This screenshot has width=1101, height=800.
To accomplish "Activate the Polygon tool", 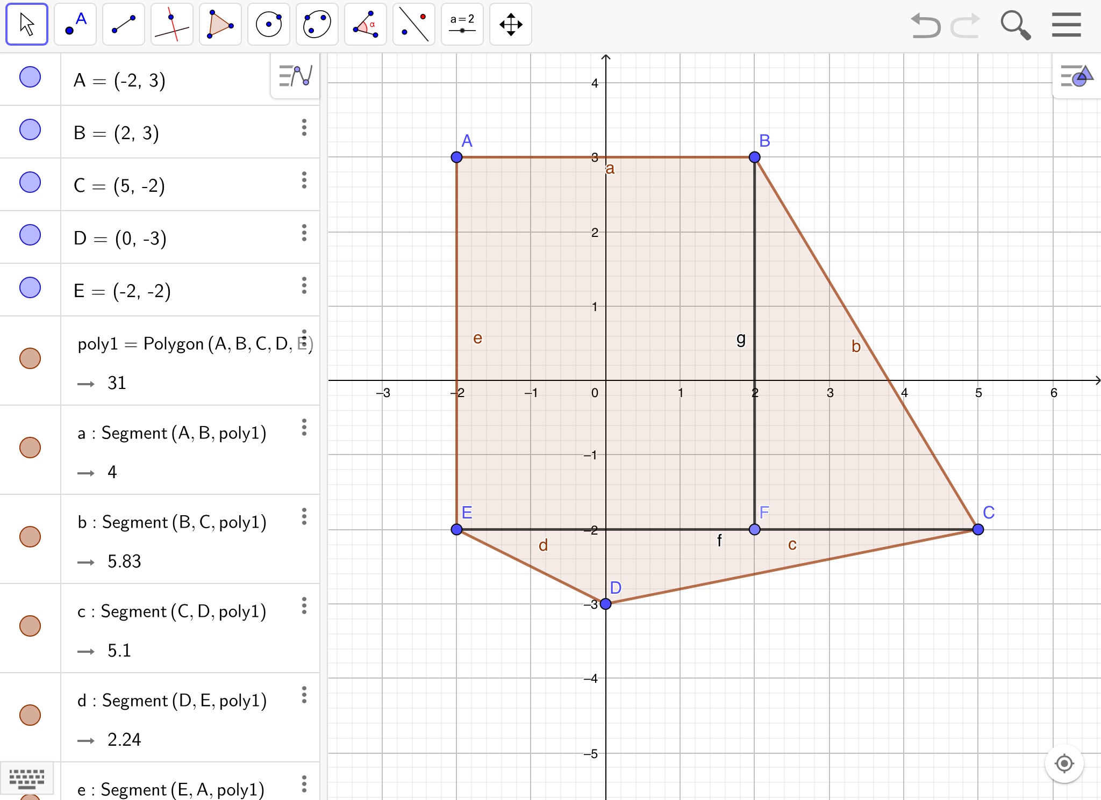I will tap(220, 24).
